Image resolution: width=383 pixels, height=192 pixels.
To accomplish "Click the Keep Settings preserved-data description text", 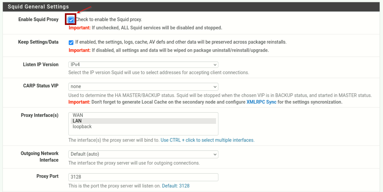I will (x=181, y=42).
